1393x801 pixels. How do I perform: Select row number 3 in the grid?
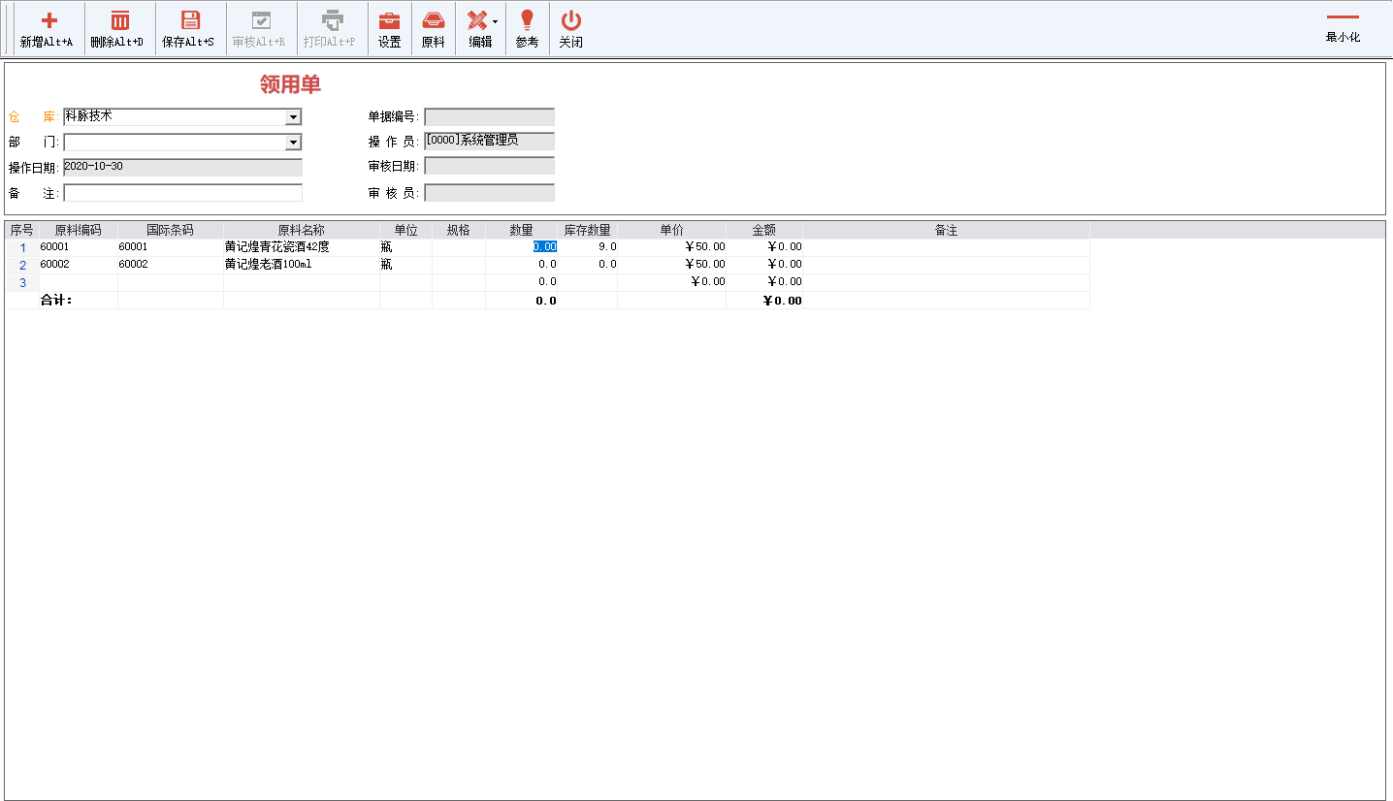(x=22, y=282)
